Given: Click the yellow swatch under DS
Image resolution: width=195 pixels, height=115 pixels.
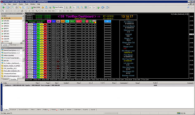Looking at the screenshot, I should pos(95,22).
